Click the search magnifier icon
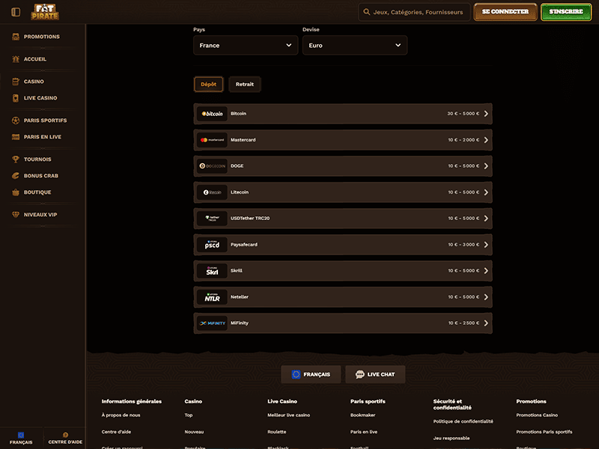The image size is (599, 449). click(366, 12)
